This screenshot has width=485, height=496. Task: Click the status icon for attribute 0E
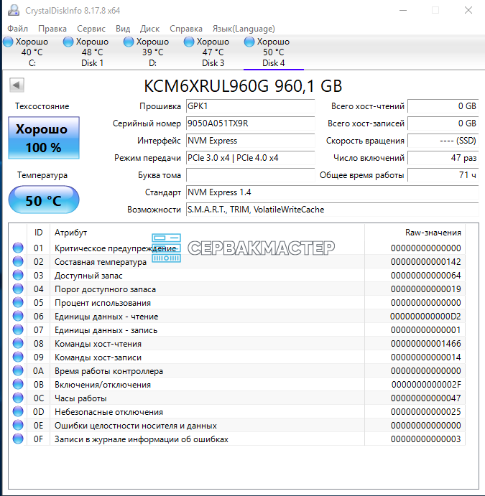click(18, 425)
